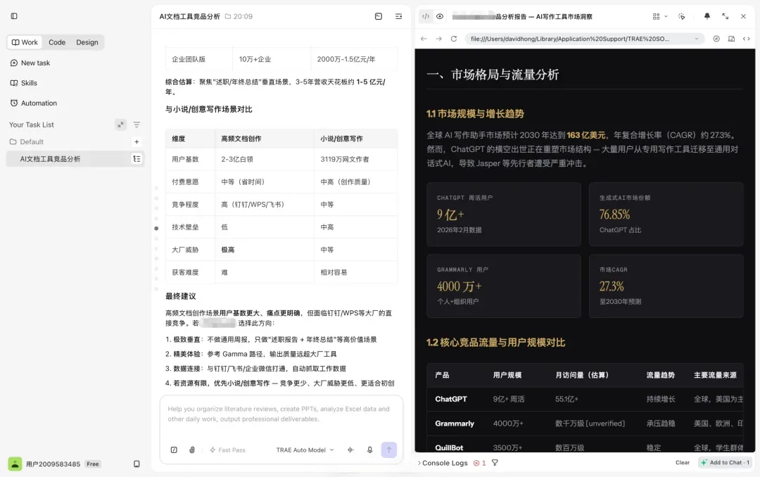The width and height of the screenshot is (760, 477).
Task: Go back in the preview browser
Action: point(424,39)
